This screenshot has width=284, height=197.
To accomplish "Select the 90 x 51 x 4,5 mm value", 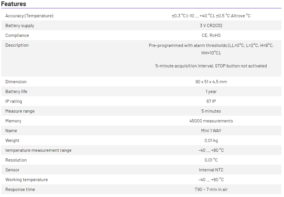I will click(211, 82).
